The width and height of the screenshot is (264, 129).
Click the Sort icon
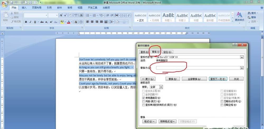(123, 16)
